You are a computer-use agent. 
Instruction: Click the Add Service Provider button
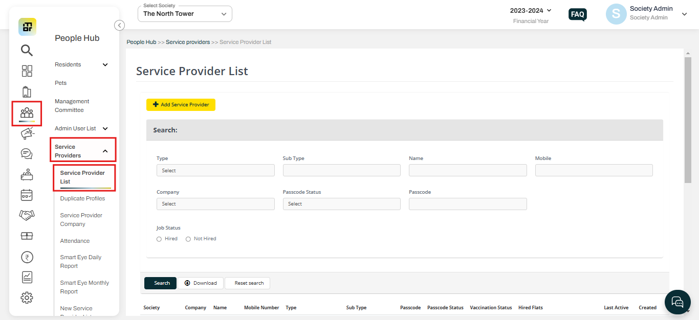[181, 104]
